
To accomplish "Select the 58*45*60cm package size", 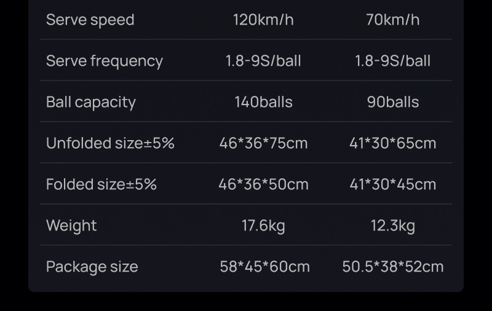I will (264, 267).
